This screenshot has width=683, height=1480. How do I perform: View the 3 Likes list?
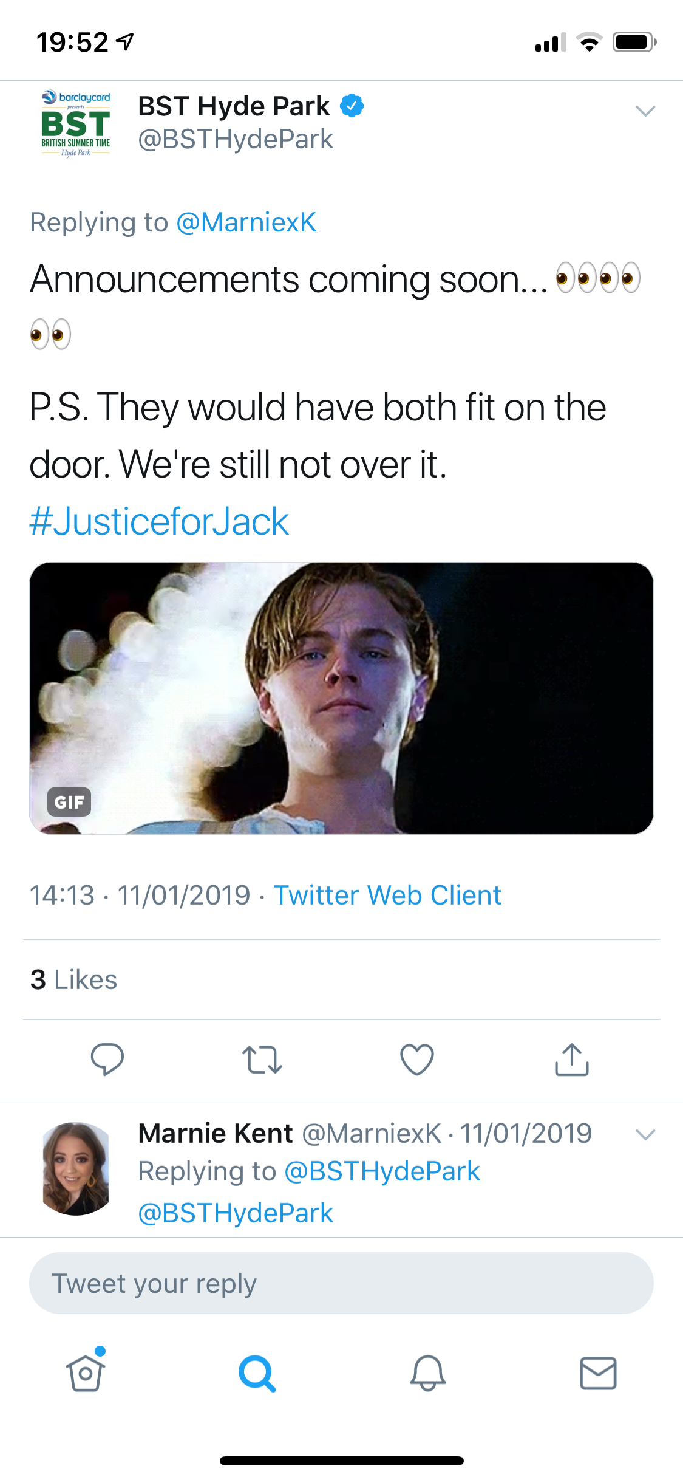pos(73,979)
